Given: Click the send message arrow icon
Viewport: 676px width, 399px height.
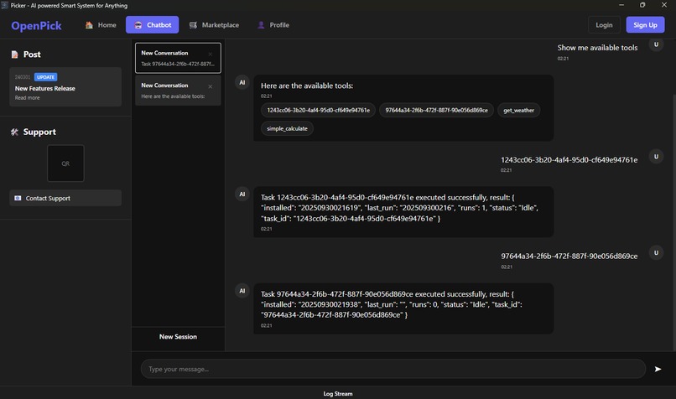Looking at the screenshot, I should (658, 369).
